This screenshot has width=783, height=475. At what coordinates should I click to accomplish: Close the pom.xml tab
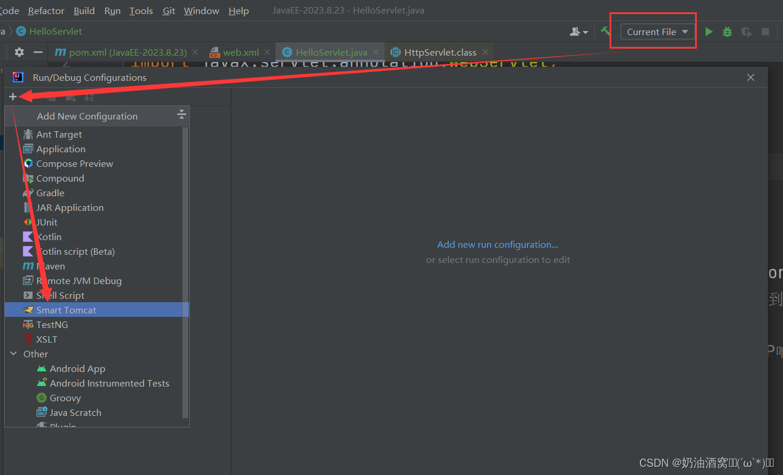pos(196,52)
